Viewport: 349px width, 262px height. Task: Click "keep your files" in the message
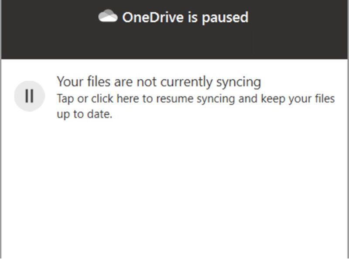pos(298,99)
